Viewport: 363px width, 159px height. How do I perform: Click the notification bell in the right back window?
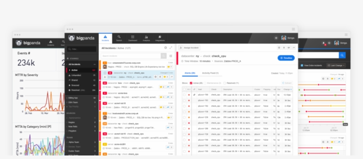[x=324, y=43]
